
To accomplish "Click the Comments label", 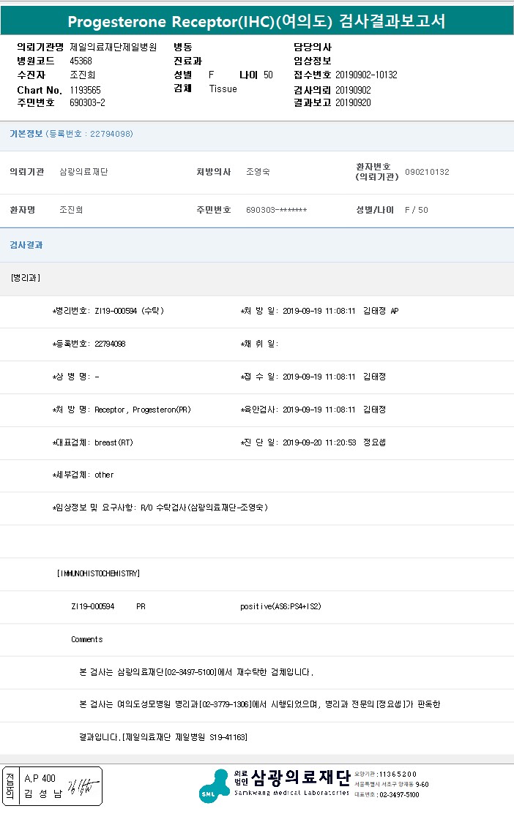I will [x=87, y=639].
